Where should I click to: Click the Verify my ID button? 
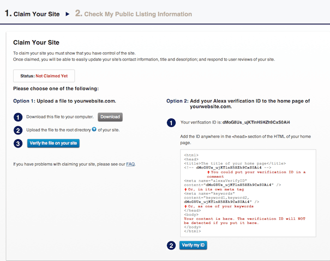[x=193, y=245]
